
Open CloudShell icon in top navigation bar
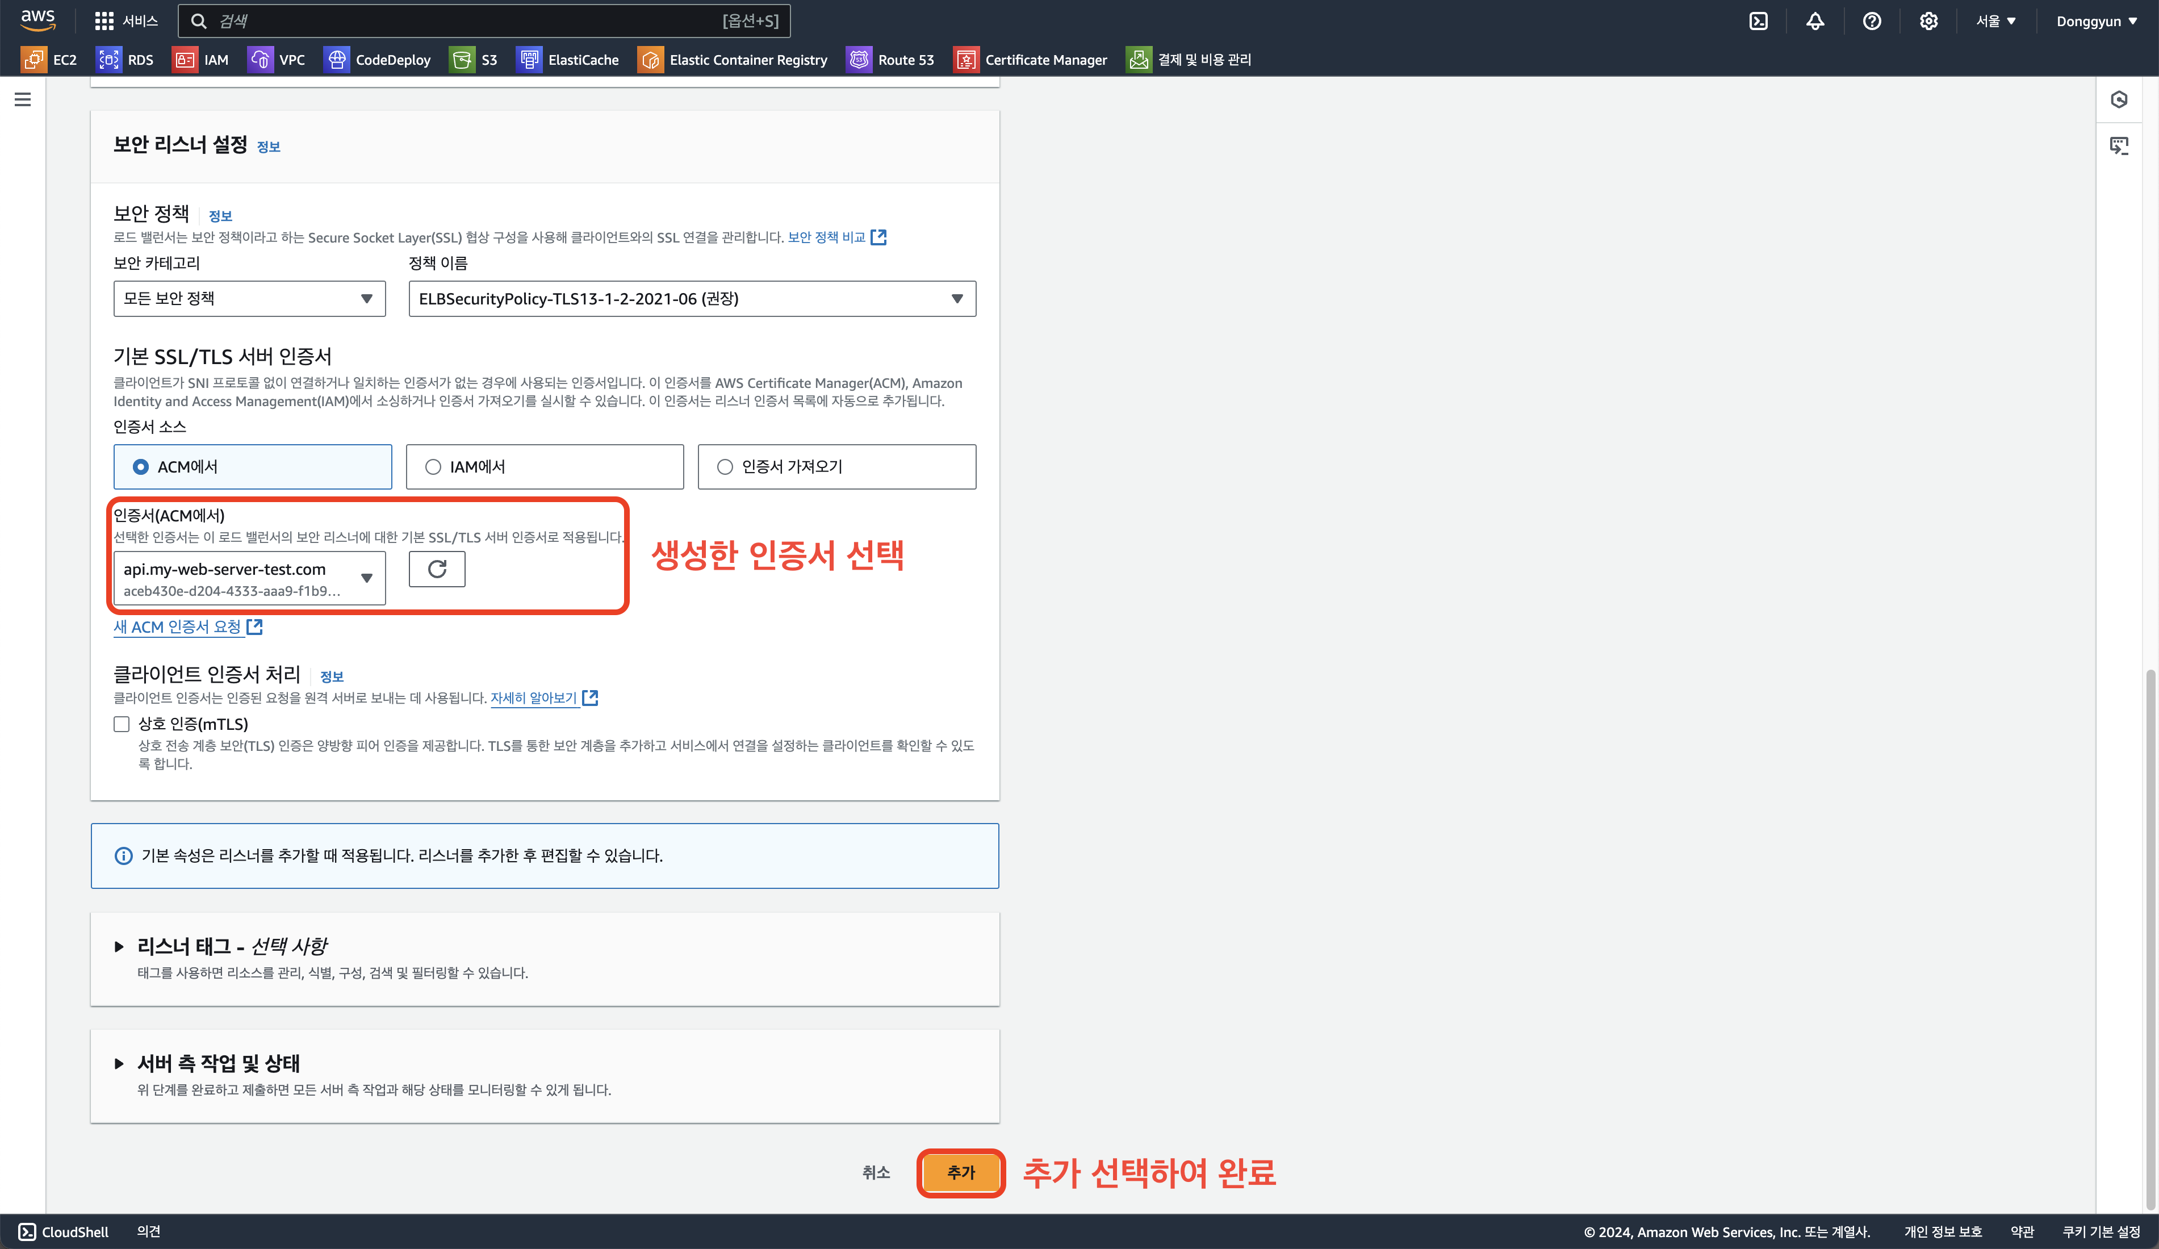pos(1758,22)
